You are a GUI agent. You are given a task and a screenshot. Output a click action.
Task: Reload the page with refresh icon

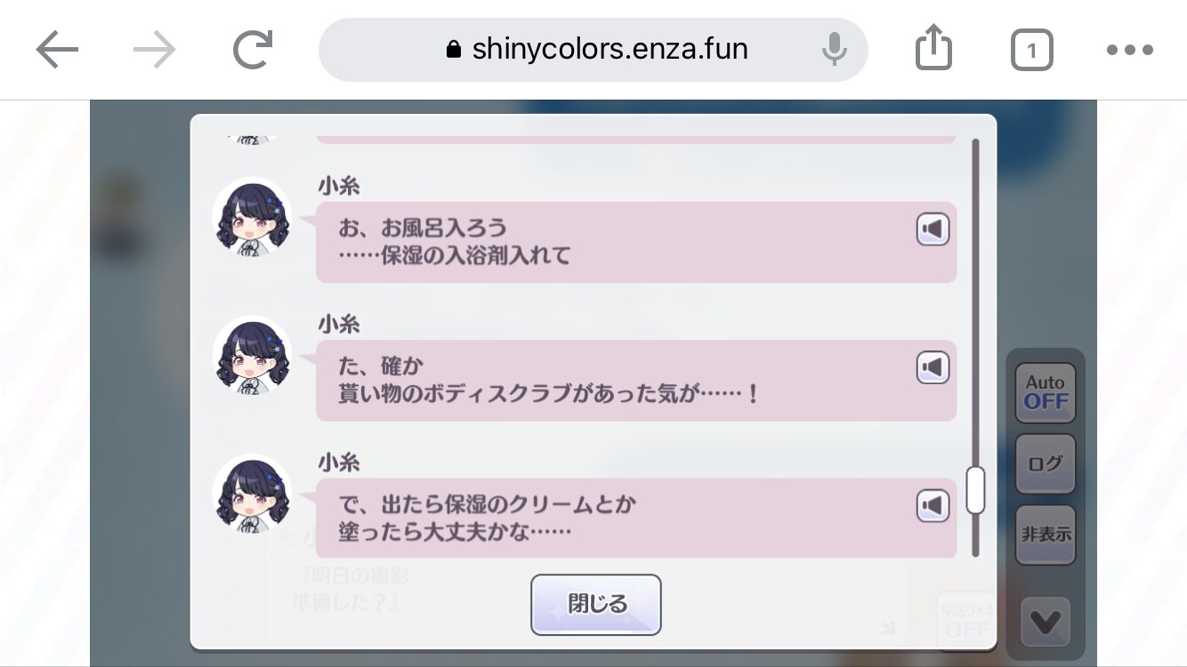pos(253,51)
